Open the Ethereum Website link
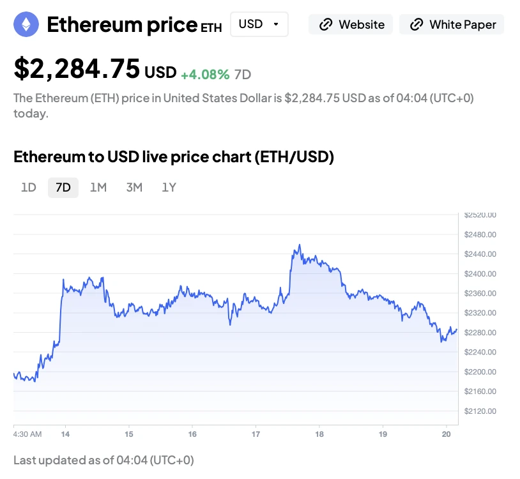This screenshot has width=520, height=479. [361, 25]
